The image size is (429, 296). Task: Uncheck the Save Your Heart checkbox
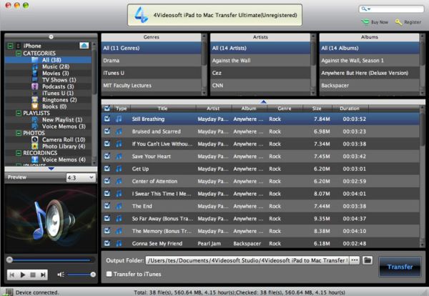click(x=107, y=156)
